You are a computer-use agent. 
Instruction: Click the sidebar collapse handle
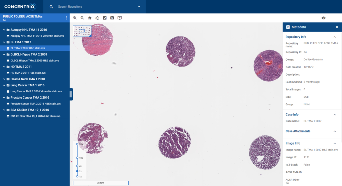click(71, 94)
